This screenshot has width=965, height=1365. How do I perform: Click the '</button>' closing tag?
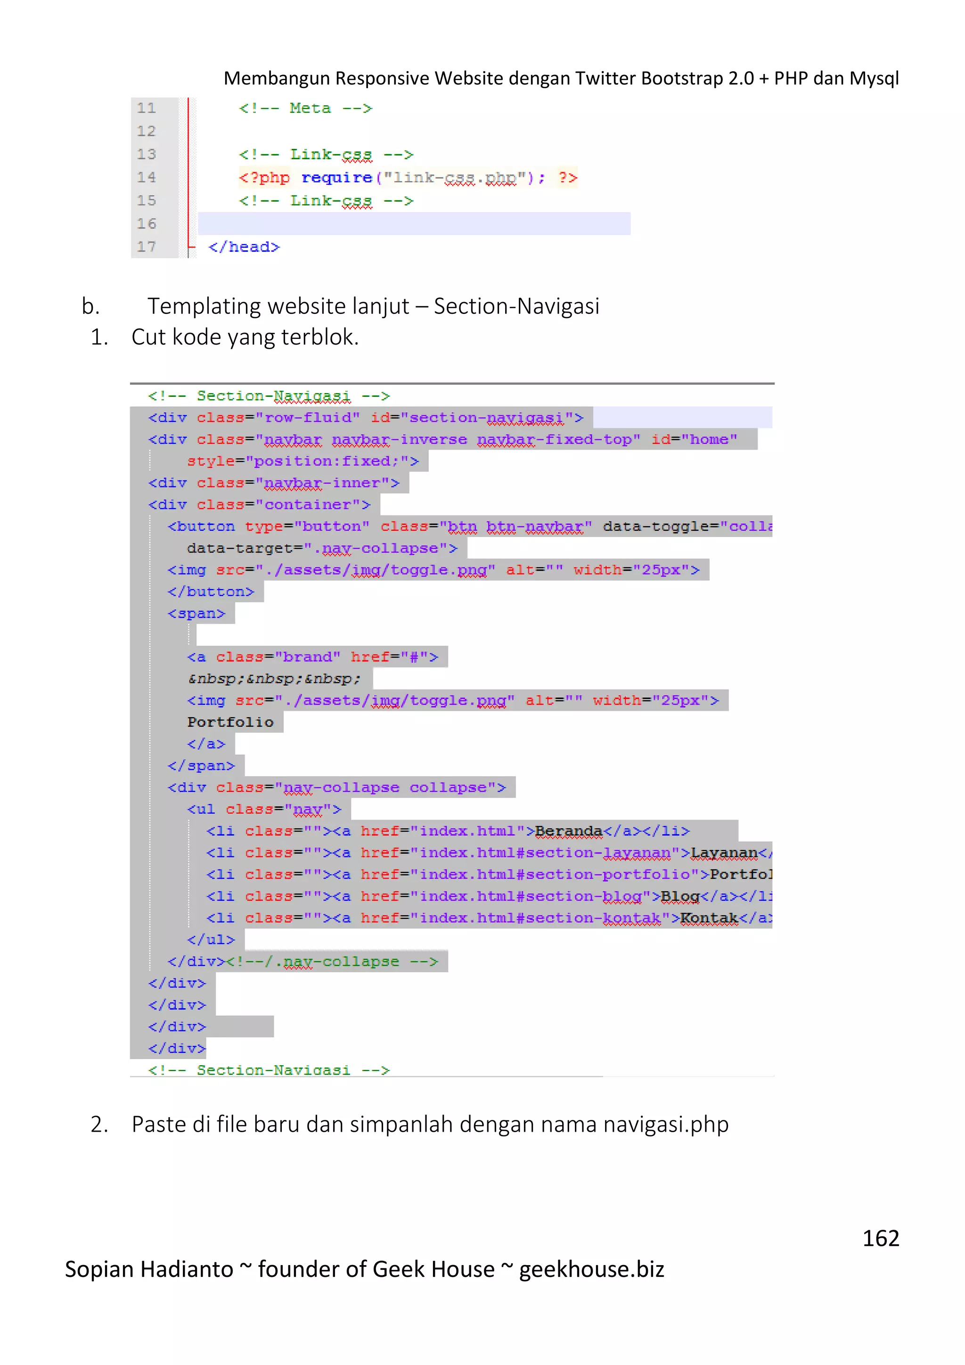point(210,592)
